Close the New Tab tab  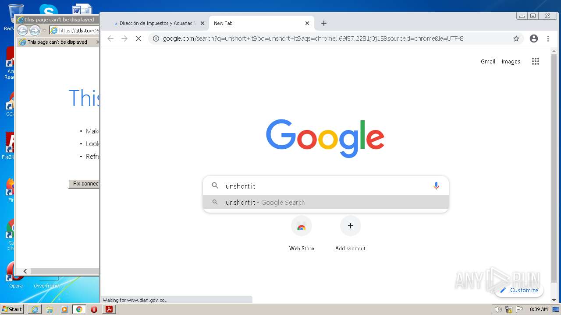(307, 23)
